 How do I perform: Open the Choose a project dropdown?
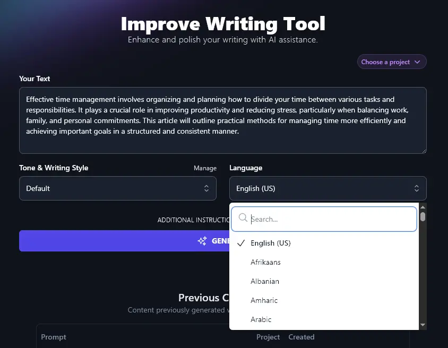click(x=391, y=62)
